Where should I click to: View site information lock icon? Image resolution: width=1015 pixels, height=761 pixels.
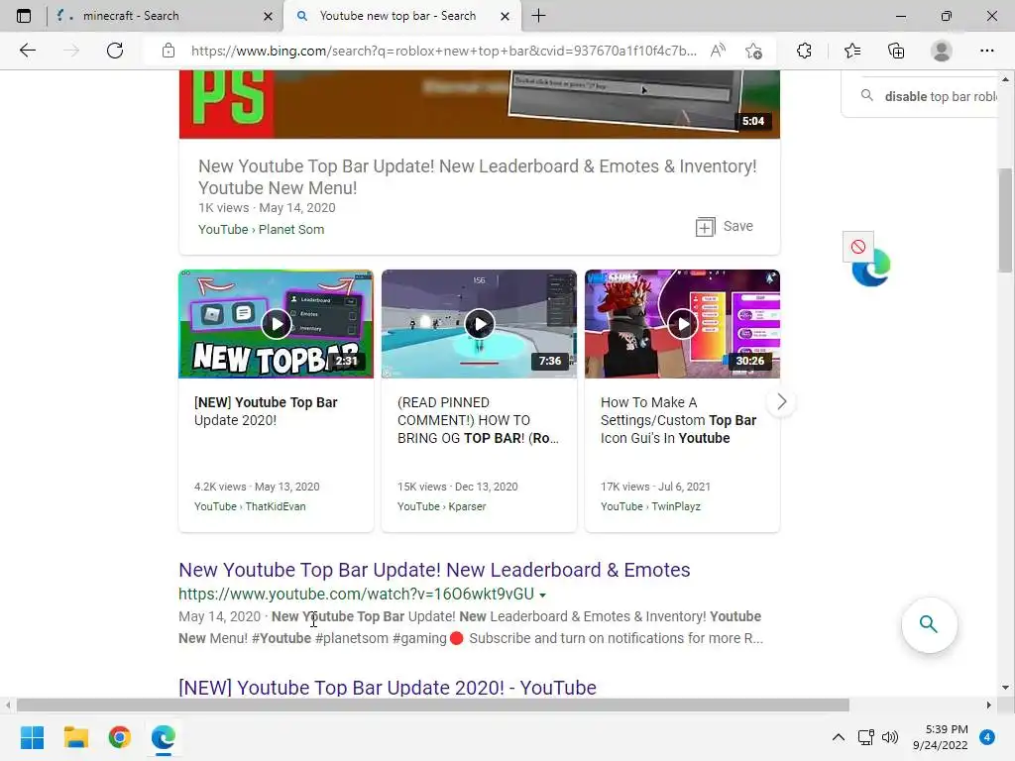click(169, 51)
